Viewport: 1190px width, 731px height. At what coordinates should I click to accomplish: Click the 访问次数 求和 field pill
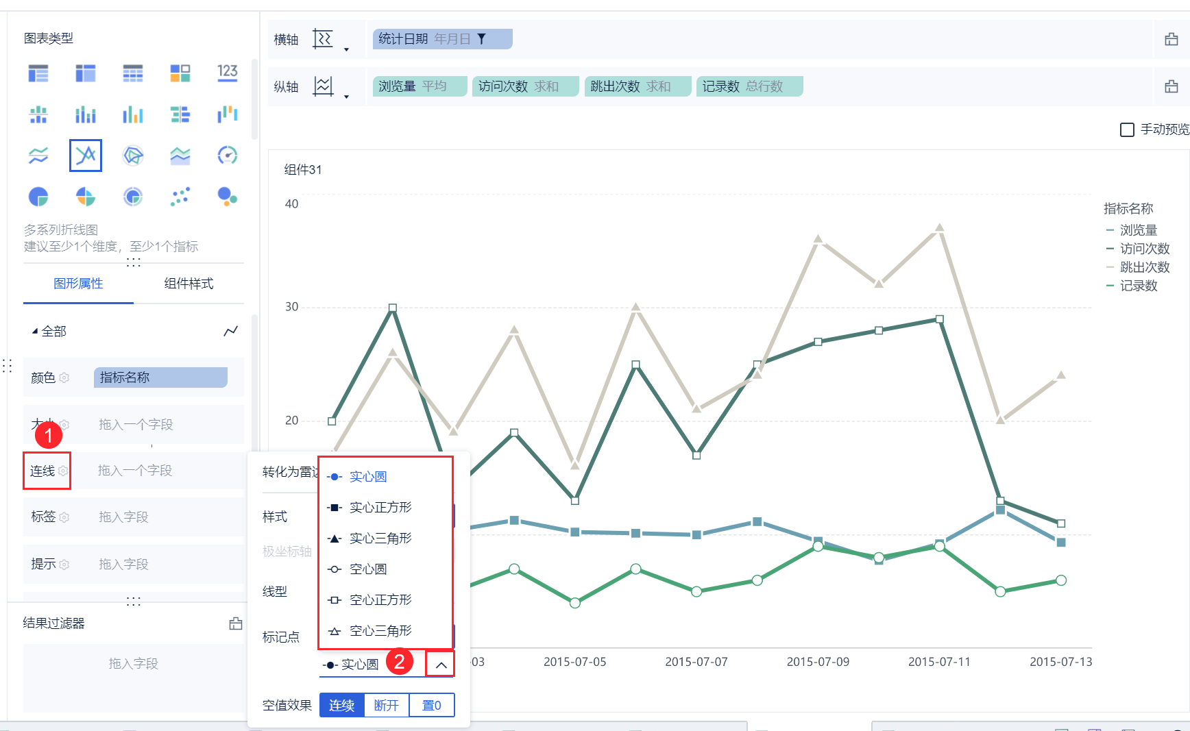524,86
